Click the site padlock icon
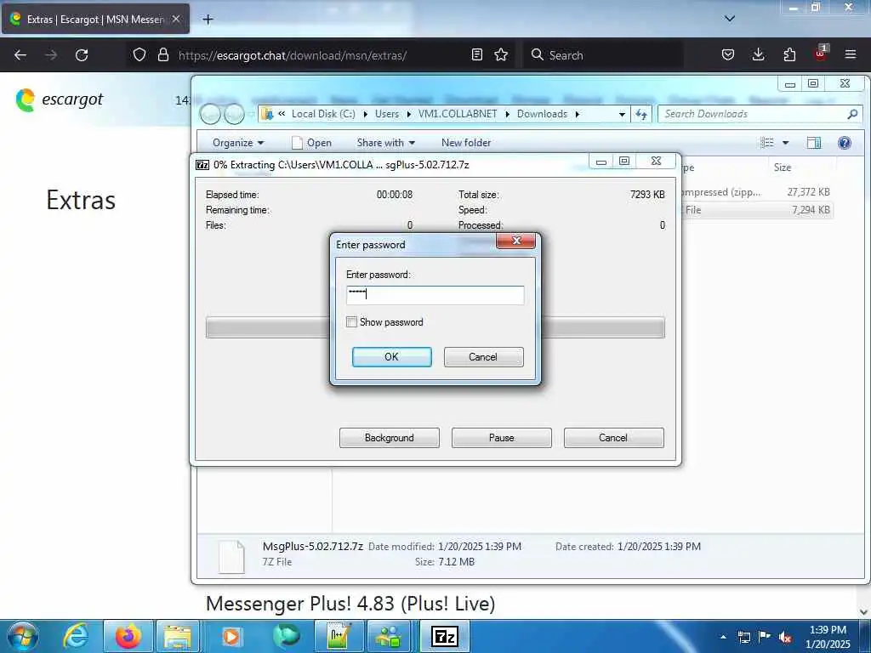This screenshot has height=653, width=871. (x=162, y=54)
